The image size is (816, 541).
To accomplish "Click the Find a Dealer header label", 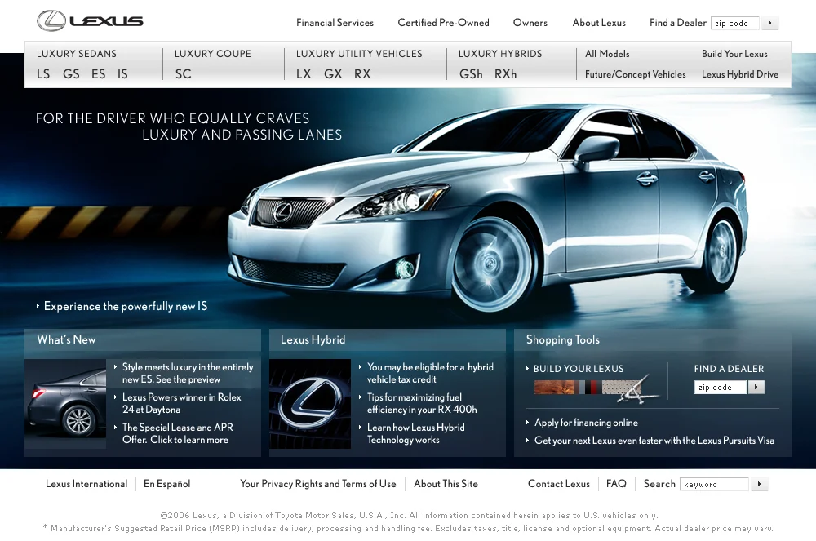I will [x=678, y=23].
